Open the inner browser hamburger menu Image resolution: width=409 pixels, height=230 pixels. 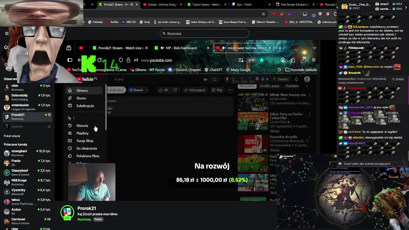[313, 60]
